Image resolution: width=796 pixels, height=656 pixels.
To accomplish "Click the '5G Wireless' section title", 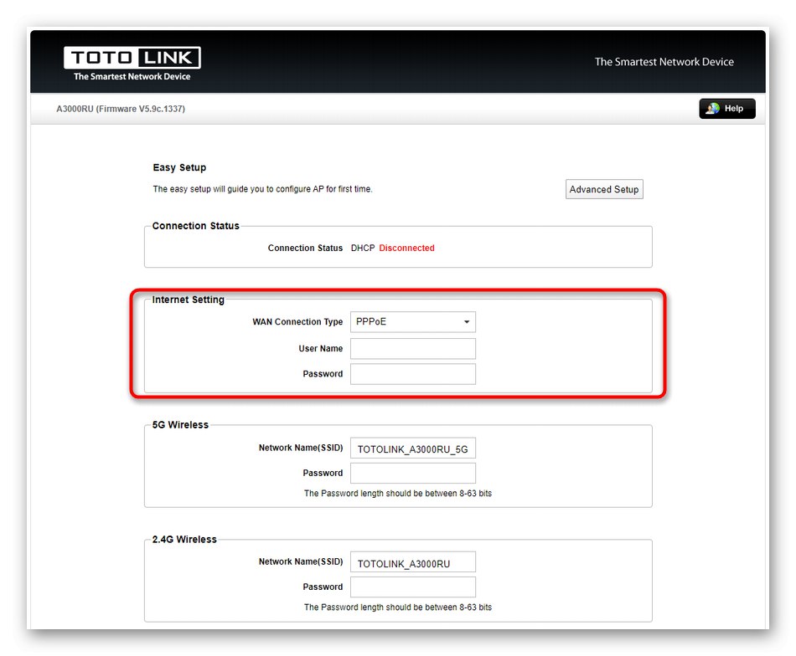I will point(180,425).
